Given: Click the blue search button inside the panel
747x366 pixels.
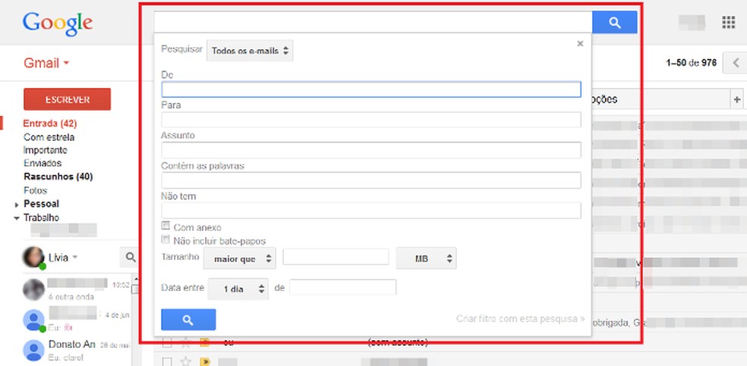Looking at the screenshot, I should tap(188, 320).
